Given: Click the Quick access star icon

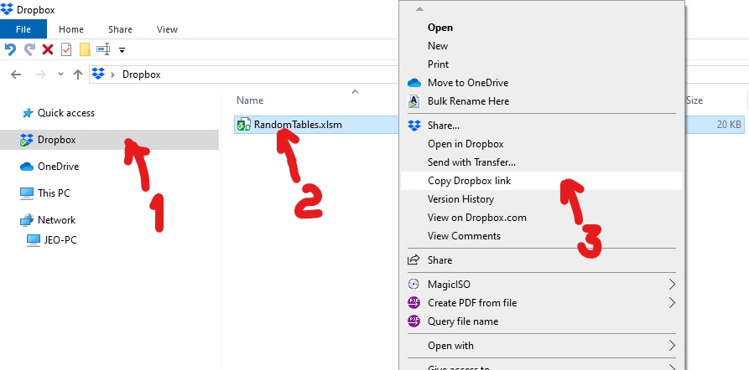Looking at the screenshot, I should [x=28, y=113].
